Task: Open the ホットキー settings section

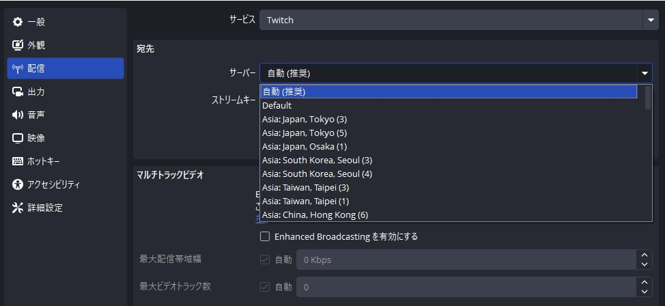Action: 66,161
